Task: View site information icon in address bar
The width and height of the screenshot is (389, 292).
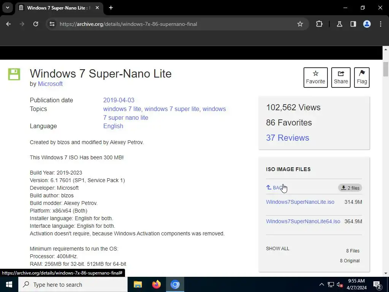Action: pos(52,24)
